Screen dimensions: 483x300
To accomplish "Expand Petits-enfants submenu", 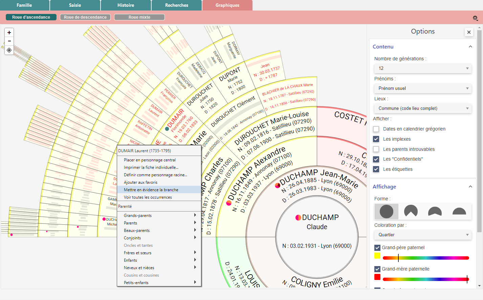I will point(159,283).
